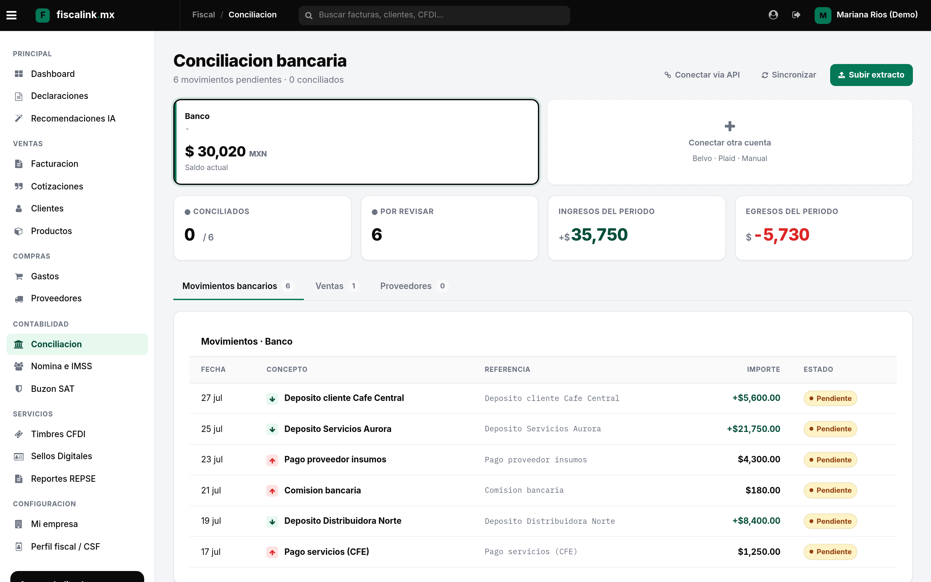931x582 pixels.
Task: Click Pendiente badge for Deposito cliente Cafe Central
Action: pos(830,398)
